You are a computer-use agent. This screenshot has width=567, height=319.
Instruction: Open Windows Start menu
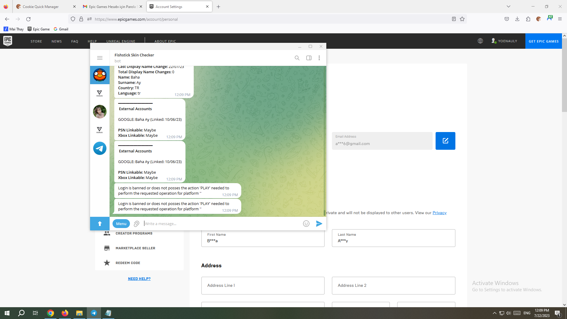coord(7,313)
